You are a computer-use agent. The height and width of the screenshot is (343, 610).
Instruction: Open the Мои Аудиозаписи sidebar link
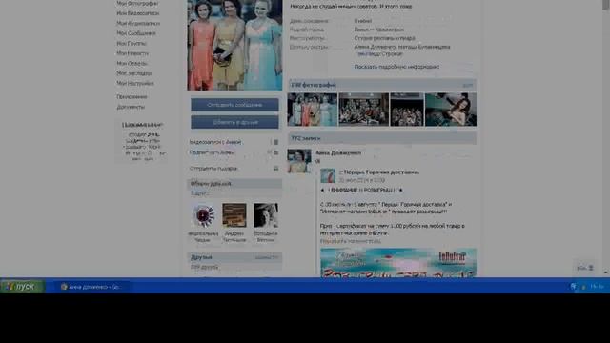[138, 23]
